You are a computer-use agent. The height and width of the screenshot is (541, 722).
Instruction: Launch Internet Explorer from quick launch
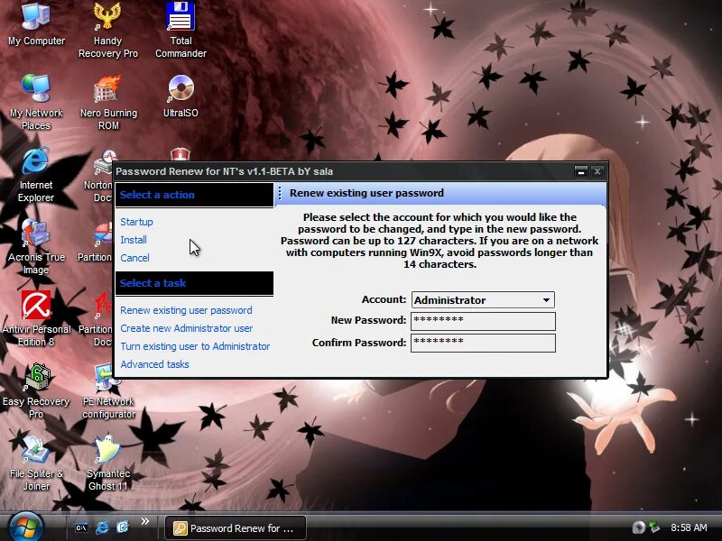(x=102, y=527)
